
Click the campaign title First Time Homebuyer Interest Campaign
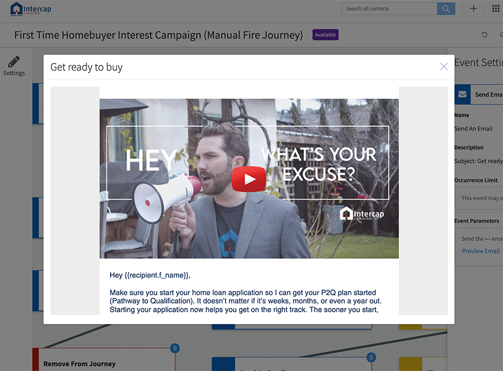click(x=159, y=35)
